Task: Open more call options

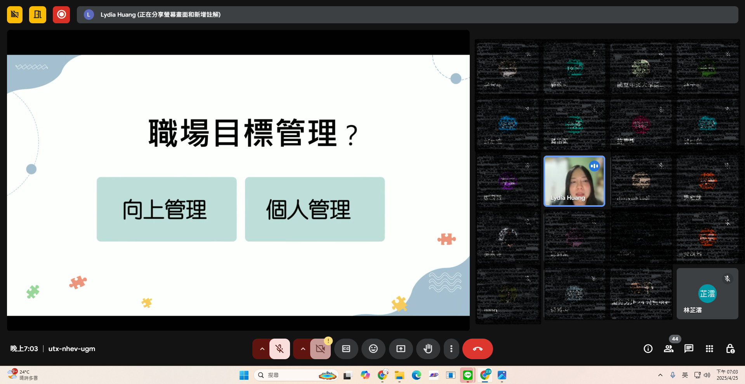Action: (x=451, y=348)
